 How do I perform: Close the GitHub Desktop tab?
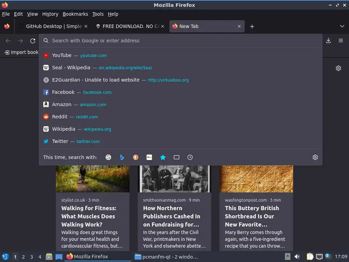(86, 26)
